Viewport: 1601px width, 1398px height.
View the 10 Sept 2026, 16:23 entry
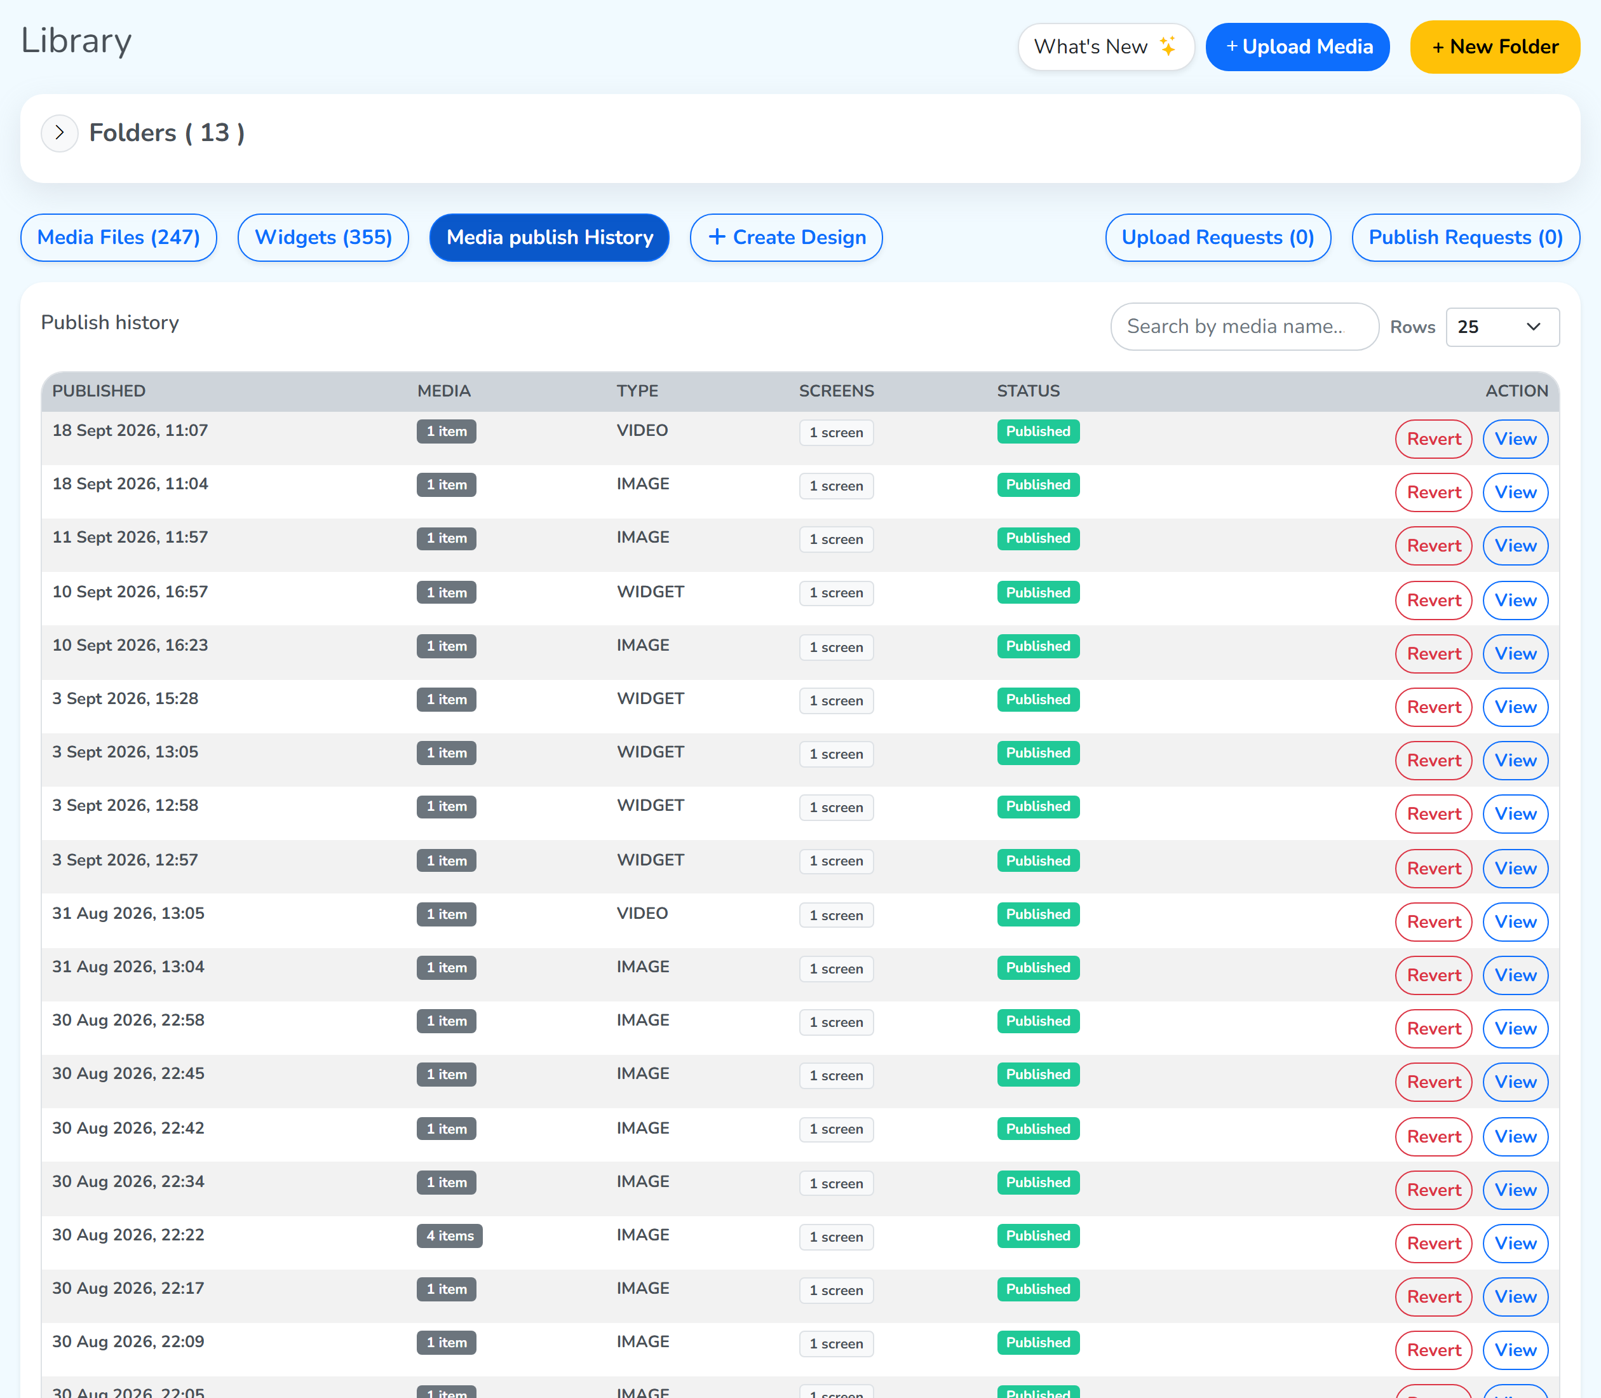[1515, 654]
